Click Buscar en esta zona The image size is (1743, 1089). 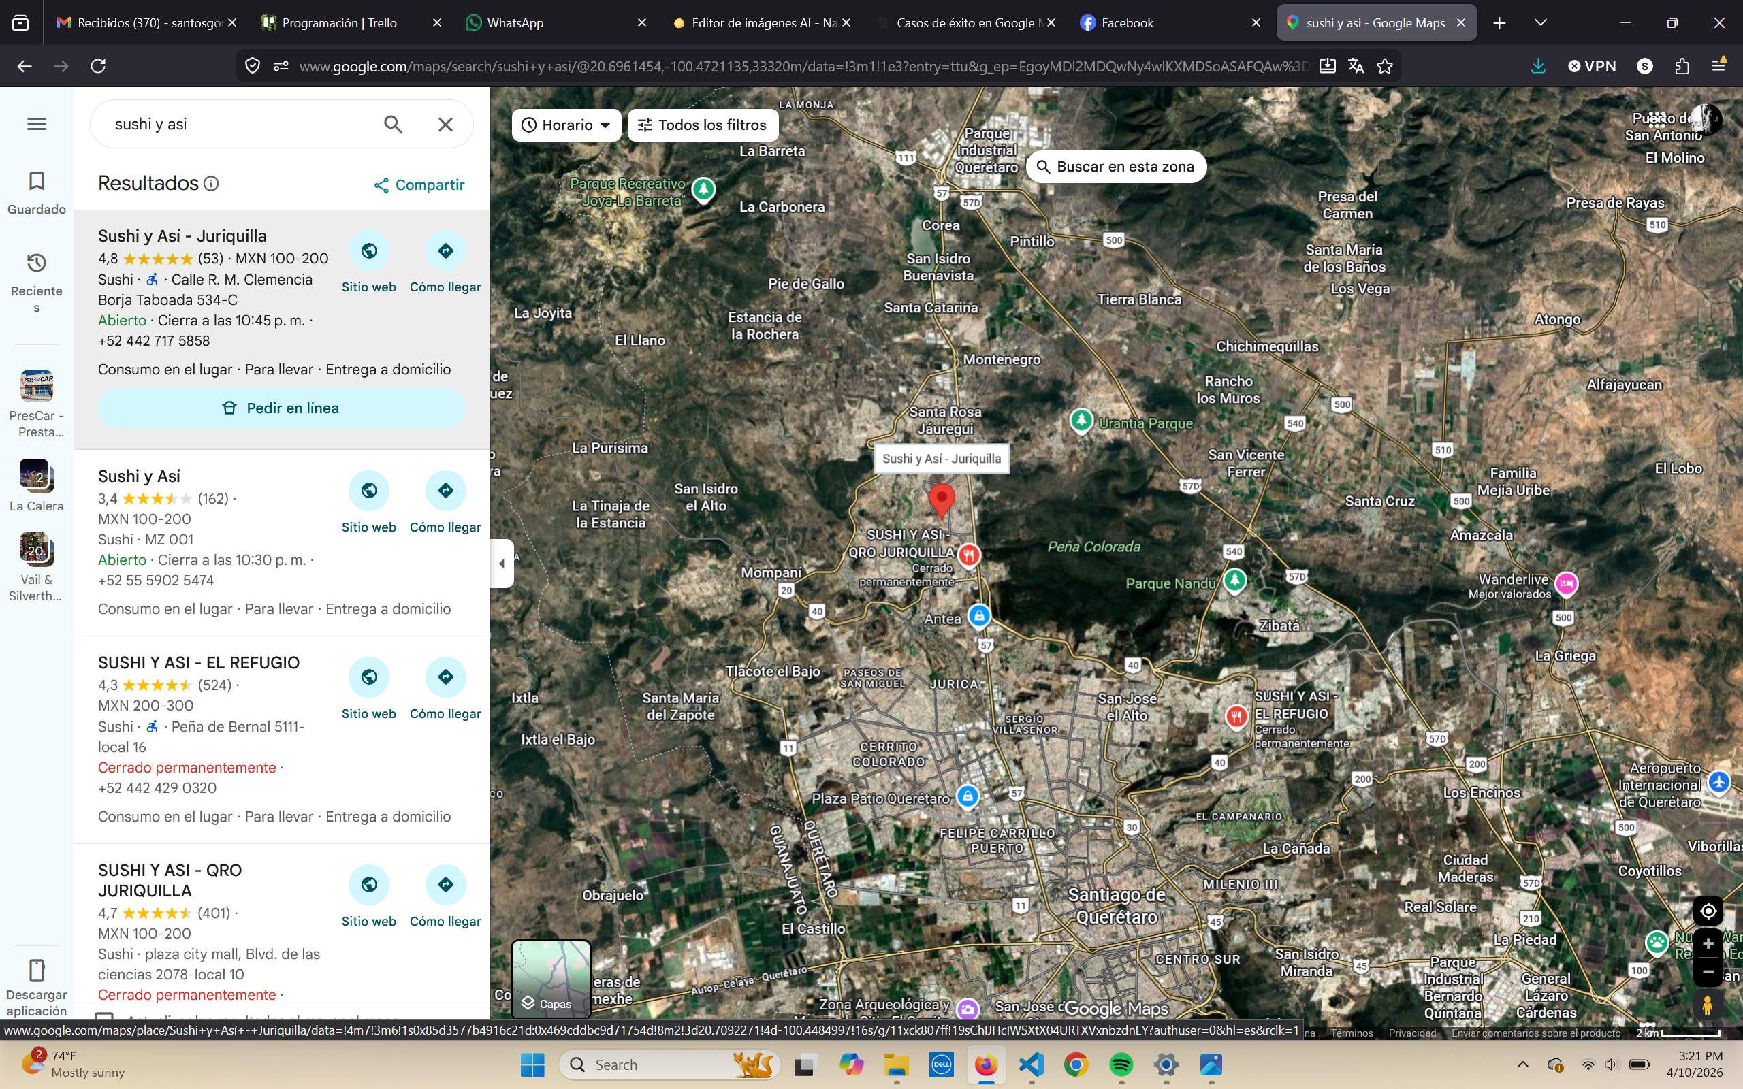[x=1115, y=165]
